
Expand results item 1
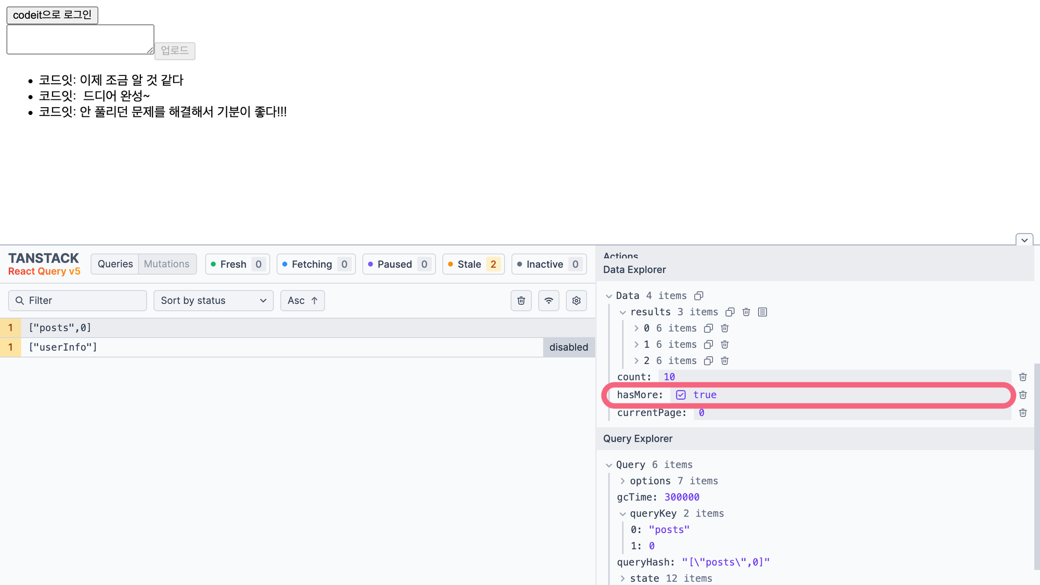(x=636, y=344)
